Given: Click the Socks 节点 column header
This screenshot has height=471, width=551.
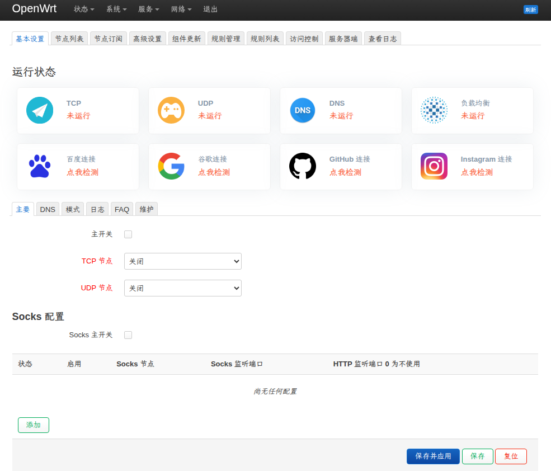Looking at the screenshot, I should pyautogui.click(x=135, y=364).
